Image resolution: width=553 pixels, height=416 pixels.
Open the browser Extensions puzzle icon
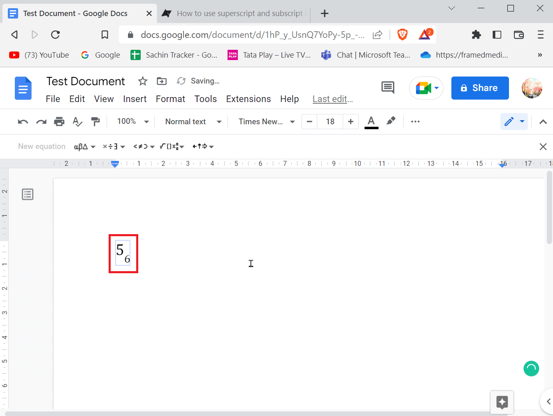(x=476, y=35)
